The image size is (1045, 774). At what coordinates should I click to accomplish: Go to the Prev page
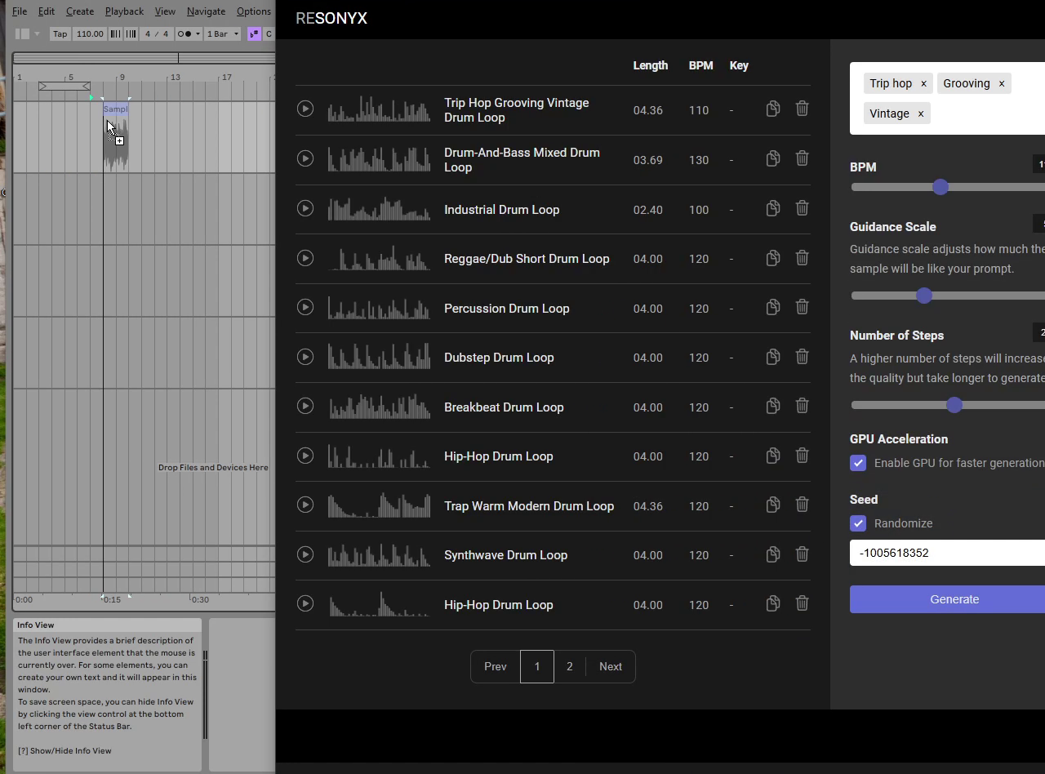496,666
